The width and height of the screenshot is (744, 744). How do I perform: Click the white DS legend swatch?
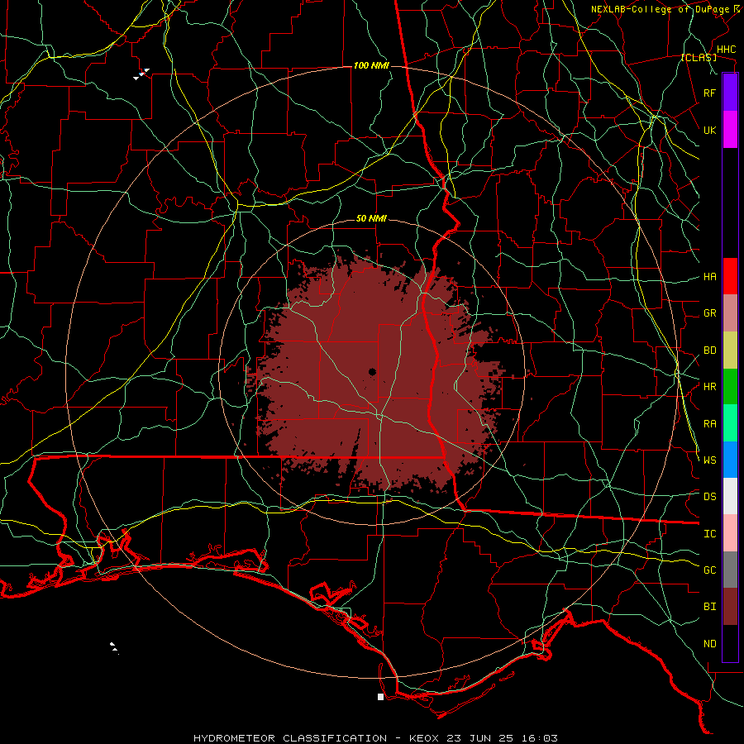730,496
